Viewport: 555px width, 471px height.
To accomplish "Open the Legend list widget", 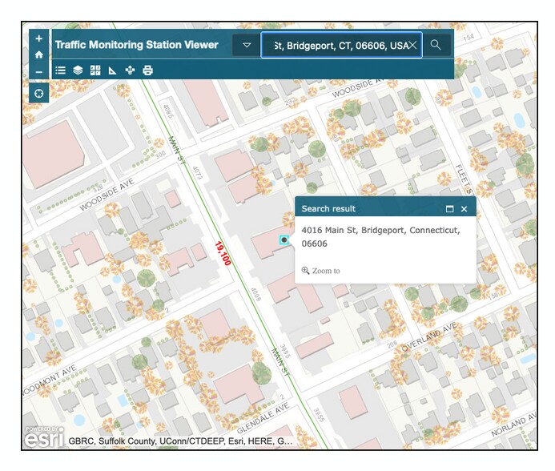I will [61, 70].
